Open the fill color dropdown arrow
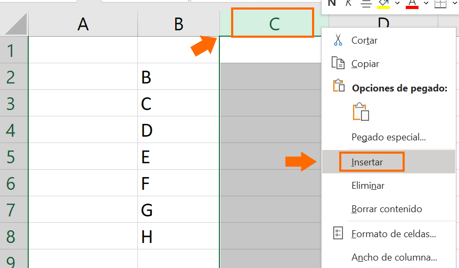Screen dimensions: 459x268 397,3
